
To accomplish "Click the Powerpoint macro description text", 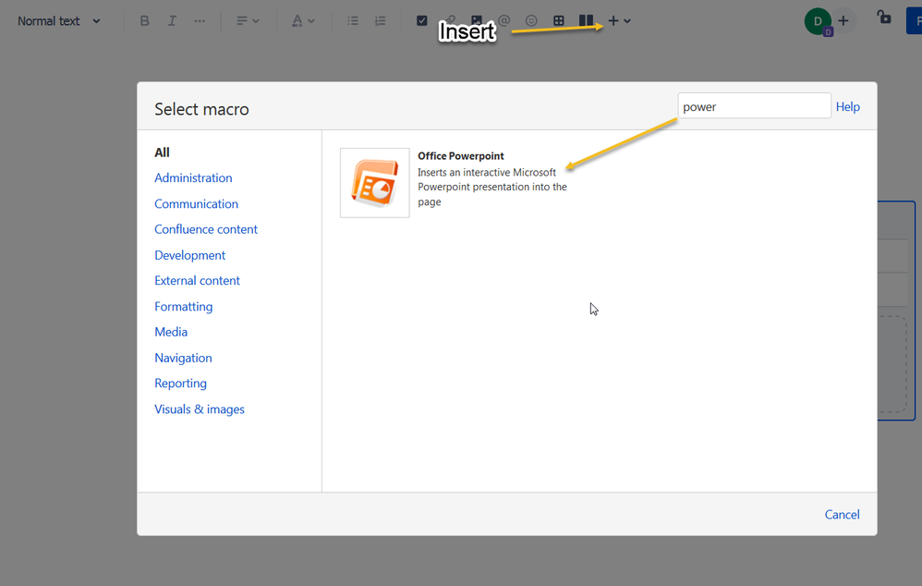I will (492, 187).
